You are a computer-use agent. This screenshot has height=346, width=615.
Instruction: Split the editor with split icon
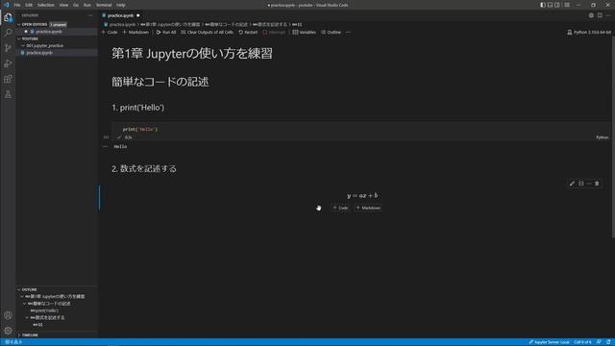point(600,15)
